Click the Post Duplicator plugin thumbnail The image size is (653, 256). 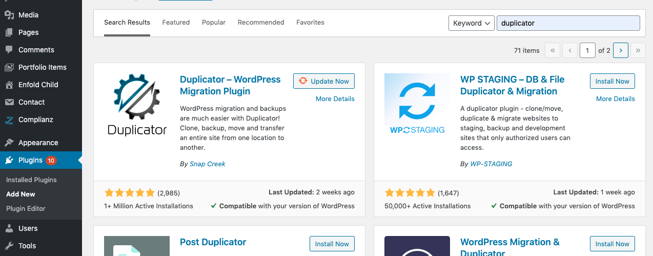point(137,246)
